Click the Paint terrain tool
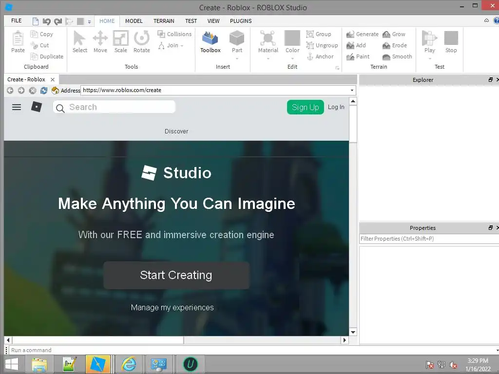Viewport: 499px width, 374px height. point(358,56)
